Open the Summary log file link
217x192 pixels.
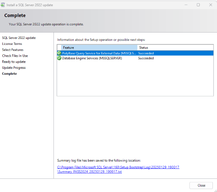point(118,169)
